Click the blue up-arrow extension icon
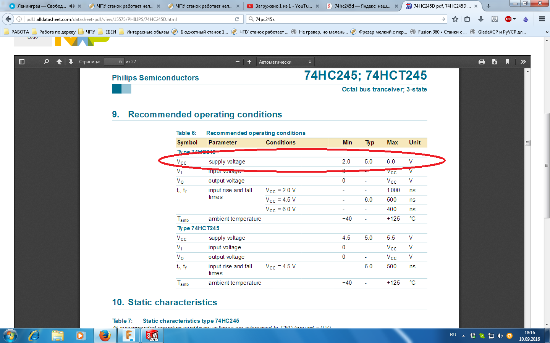 (x=526, y=19)
